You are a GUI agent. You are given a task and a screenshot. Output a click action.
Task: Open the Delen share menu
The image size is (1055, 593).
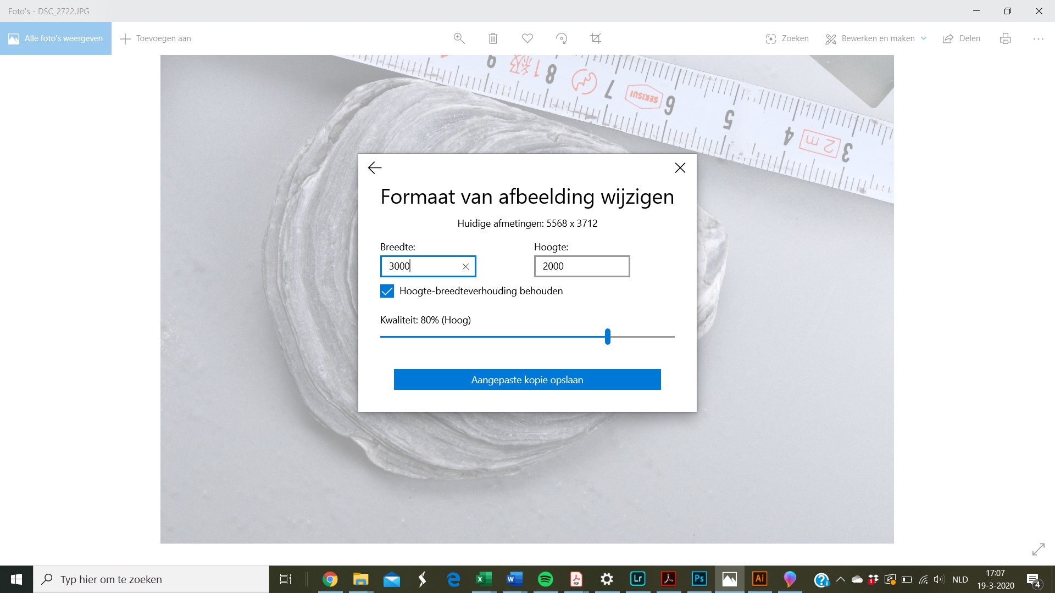[962, 38]
